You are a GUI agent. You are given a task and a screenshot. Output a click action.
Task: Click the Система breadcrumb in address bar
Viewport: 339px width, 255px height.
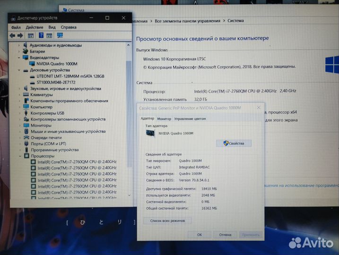235,21
